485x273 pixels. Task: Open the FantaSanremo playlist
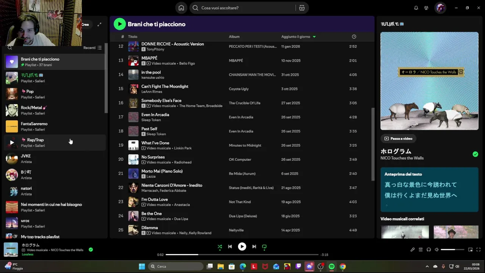click(55, 126)
